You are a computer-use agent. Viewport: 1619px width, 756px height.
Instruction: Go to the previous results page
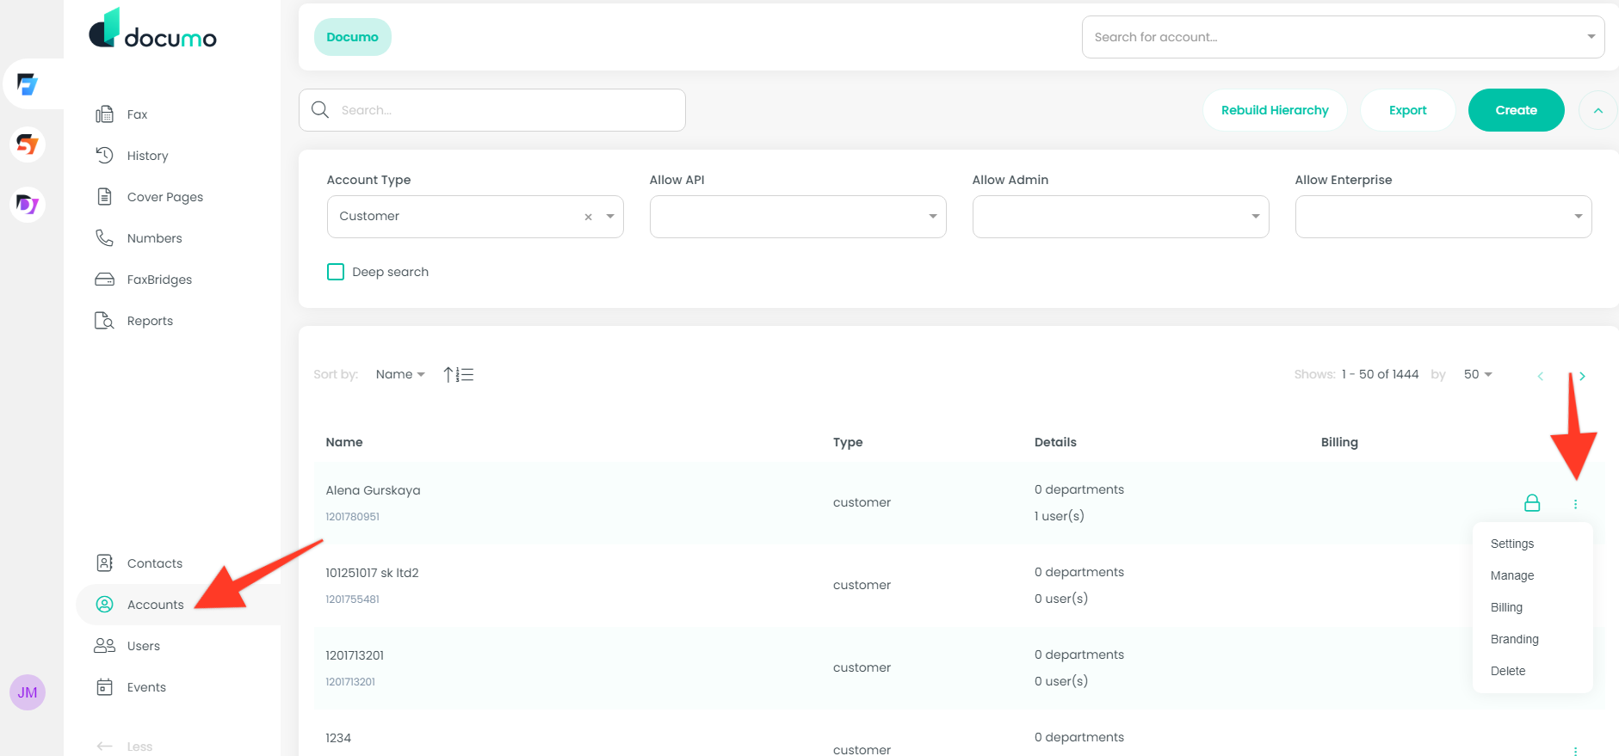tap(1541, 376)
